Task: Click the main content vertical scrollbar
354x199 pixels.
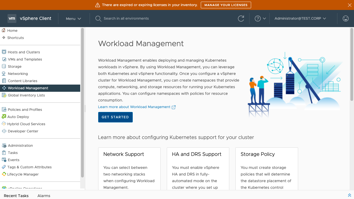Action: click(x=352, y=64)
